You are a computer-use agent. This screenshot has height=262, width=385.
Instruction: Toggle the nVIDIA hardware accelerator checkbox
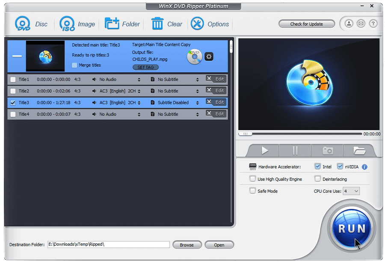point(340,167)
